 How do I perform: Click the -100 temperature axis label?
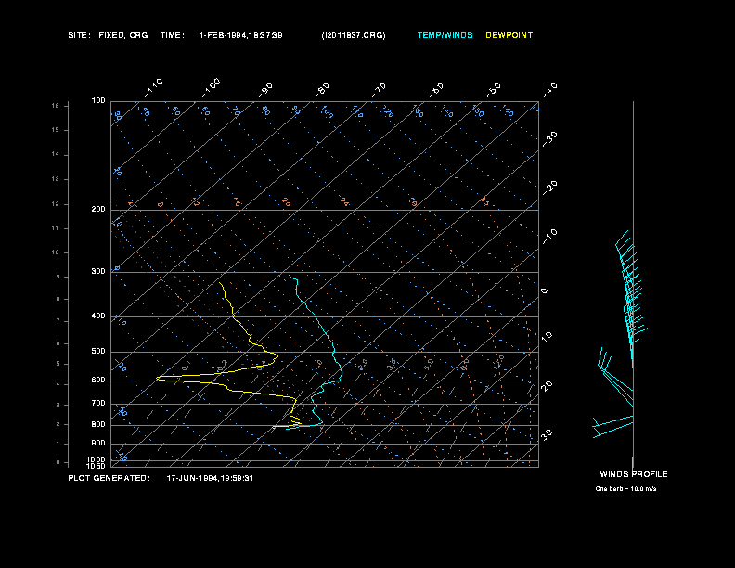(x=211, y=88)
